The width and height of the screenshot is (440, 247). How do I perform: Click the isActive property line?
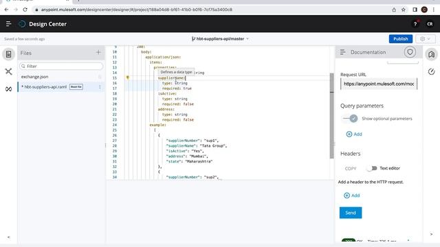(x=167, y=93)
